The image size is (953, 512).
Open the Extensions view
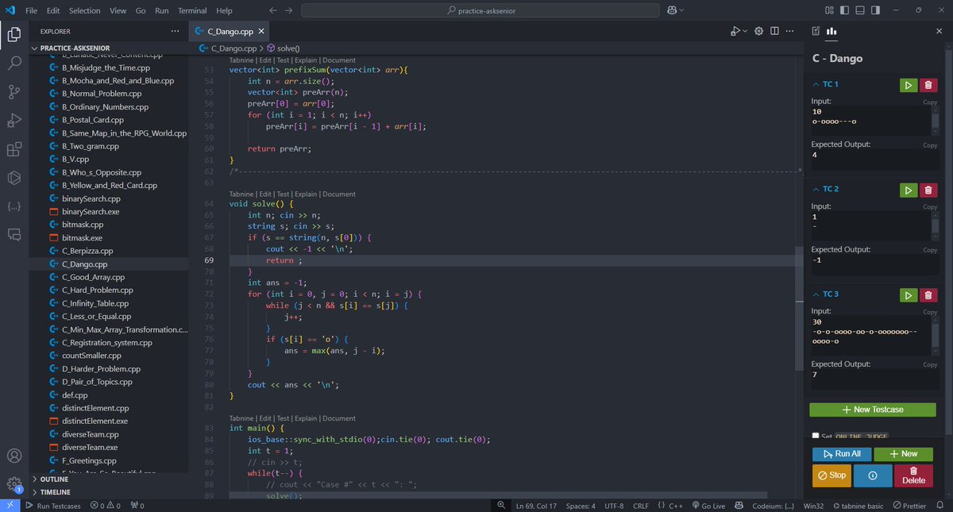click(14, 149)
